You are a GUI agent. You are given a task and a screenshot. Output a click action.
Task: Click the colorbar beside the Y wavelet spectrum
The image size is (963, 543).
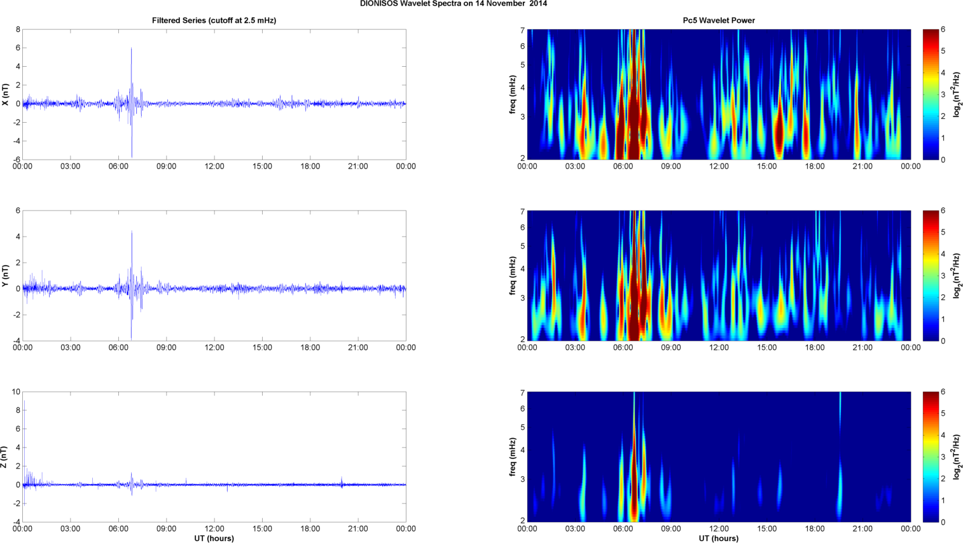tap(931, 275)
